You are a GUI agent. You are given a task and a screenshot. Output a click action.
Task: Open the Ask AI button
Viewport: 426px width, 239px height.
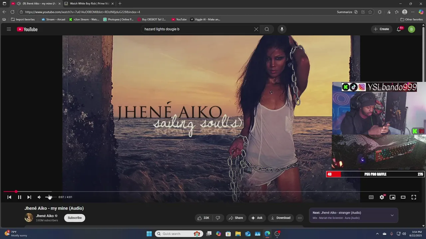pyautogui.click(x=257, y=218)
